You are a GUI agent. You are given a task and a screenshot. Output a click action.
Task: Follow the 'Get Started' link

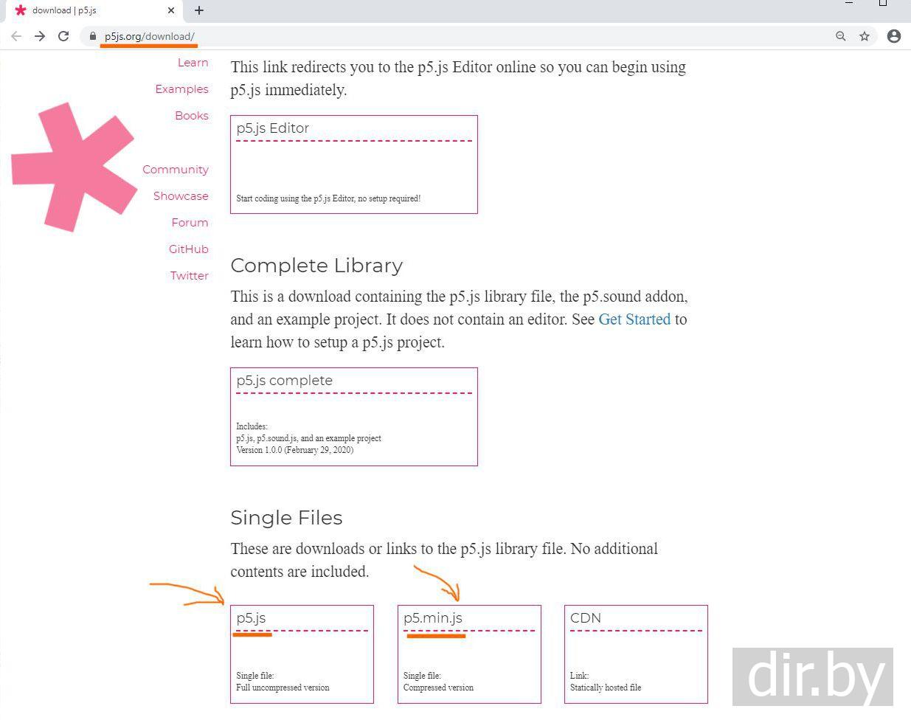pyautogui.click(x=634, y=319)
